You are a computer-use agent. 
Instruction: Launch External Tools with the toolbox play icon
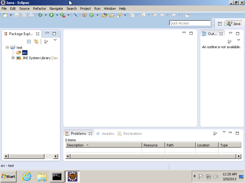[63, 15]
